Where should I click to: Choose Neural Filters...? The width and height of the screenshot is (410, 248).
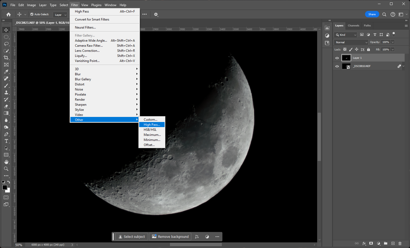[x=105, y=27]
